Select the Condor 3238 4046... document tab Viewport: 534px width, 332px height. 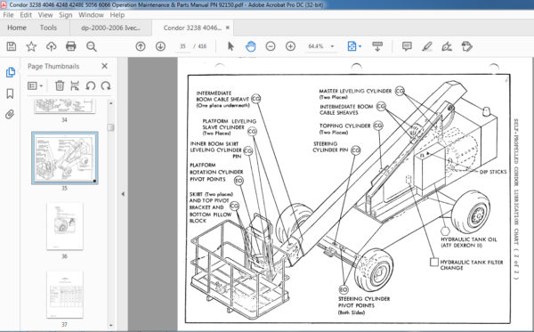[192, 28]
